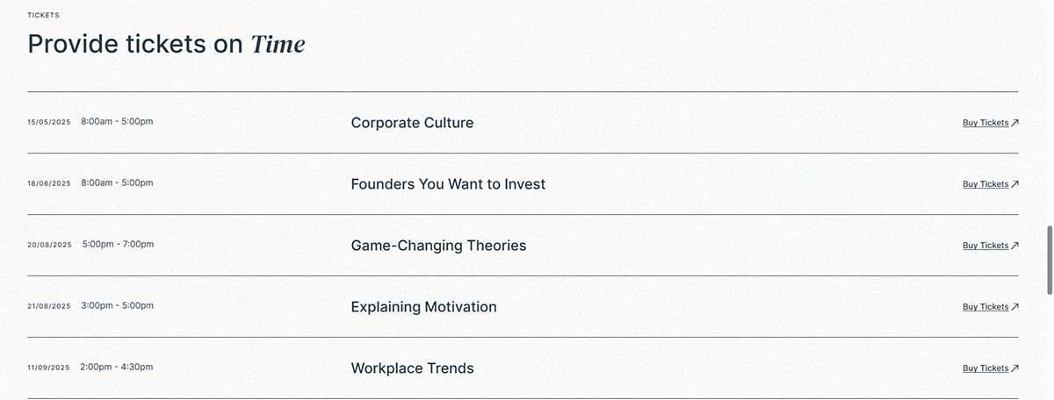This screenshot has width=1054, height=400.
Task: Buy Tickets for Founders You Want to Invest
Action: coord(985,184)
